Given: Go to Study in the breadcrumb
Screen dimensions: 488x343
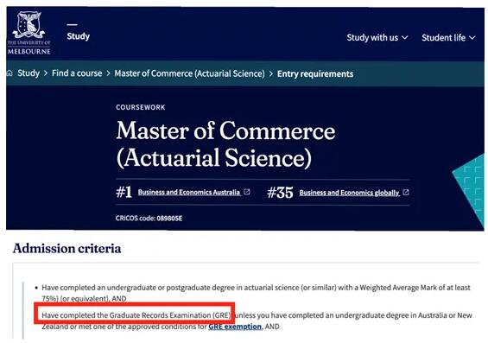Looking at the screenshot, I should click(29, 73).
